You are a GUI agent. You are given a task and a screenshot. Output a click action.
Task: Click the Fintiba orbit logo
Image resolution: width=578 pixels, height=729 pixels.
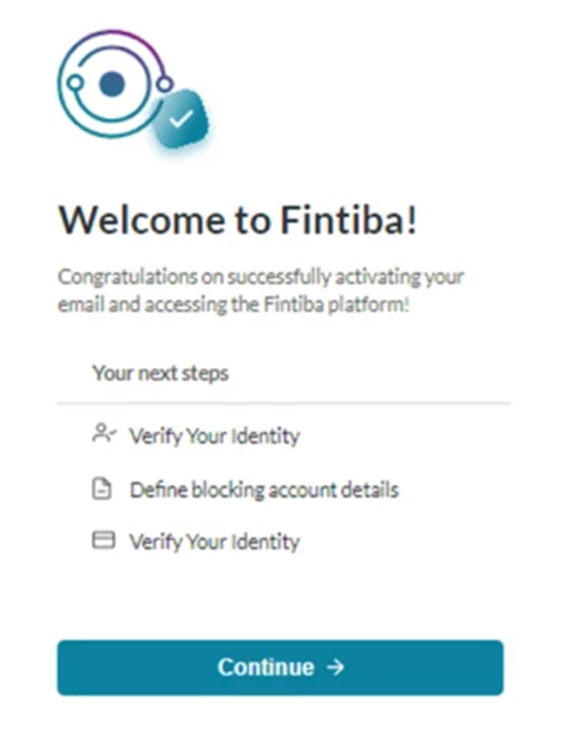(132, 88)
